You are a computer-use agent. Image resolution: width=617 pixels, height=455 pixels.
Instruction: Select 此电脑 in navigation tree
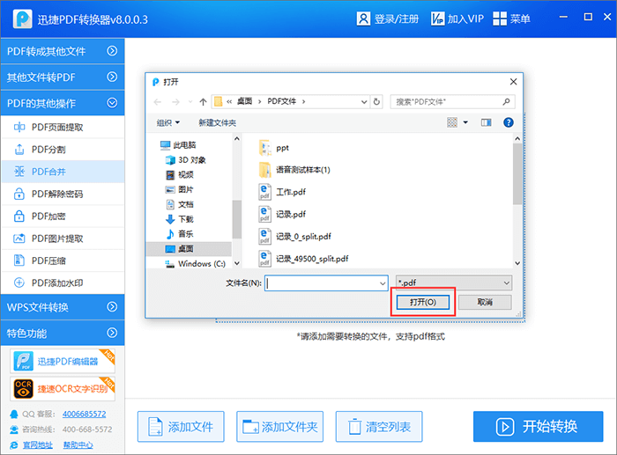(x=178, y=145)
